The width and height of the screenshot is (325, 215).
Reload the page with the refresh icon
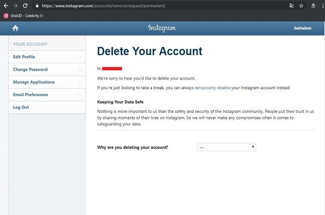pos(25,6)
